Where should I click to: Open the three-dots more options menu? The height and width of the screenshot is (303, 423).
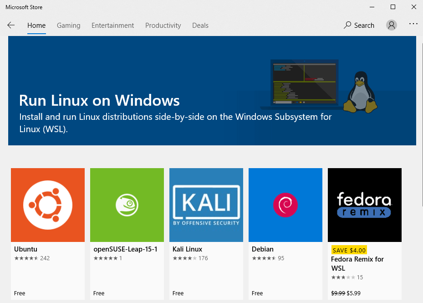pos(413,24)
